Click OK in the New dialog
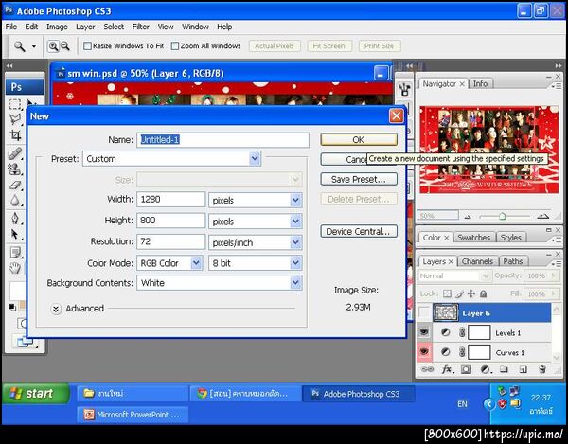 point(358,140)
